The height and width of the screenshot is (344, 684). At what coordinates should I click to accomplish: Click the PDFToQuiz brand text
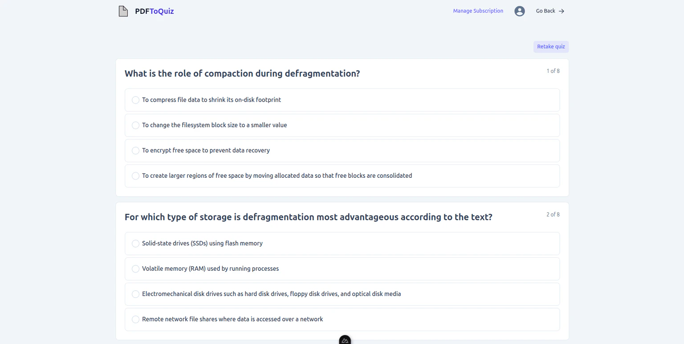155,11
